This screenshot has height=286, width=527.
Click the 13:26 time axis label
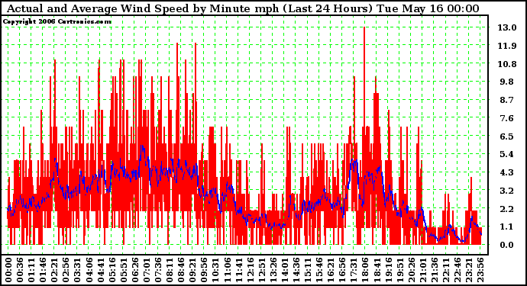pyautogui.click(x=273, y=270)
